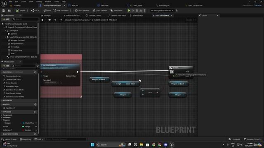Open Class Settings

coord(82,11)
